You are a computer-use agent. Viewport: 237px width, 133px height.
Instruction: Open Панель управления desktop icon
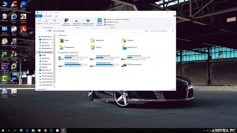click(4, 31)
